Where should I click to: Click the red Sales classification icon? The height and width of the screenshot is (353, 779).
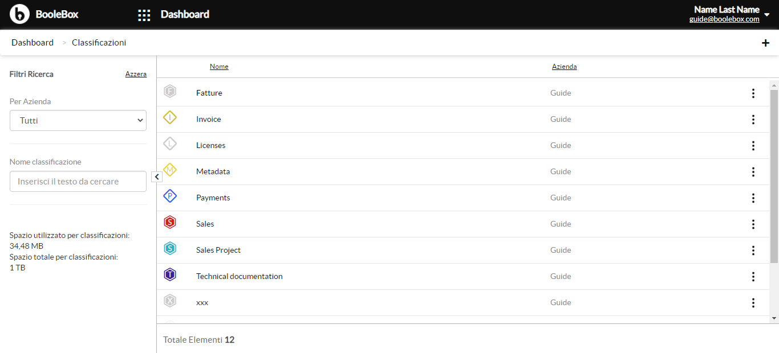pos(169,223)
